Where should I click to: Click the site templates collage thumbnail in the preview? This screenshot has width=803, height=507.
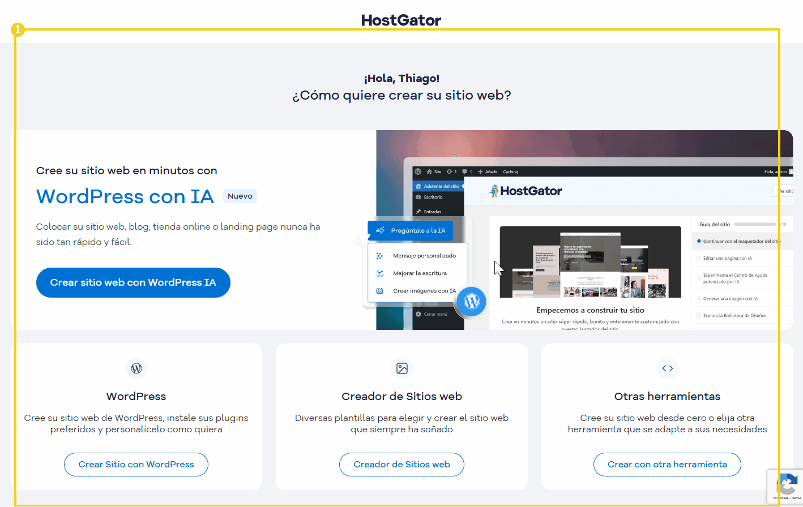click(x=590, y=261)
